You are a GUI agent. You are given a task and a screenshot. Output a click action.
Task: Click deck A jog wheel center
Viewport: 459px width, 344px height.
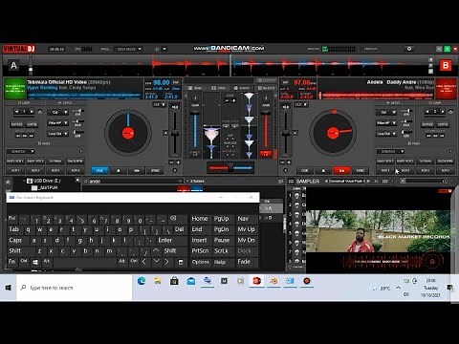pos(128,133)
